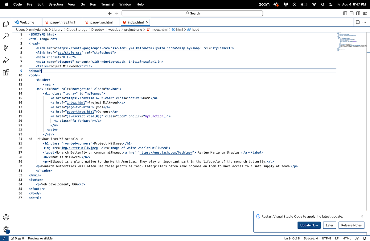Open the Manage gear icon with update badge
Screen dimensions: 370x241
[6, 229]
